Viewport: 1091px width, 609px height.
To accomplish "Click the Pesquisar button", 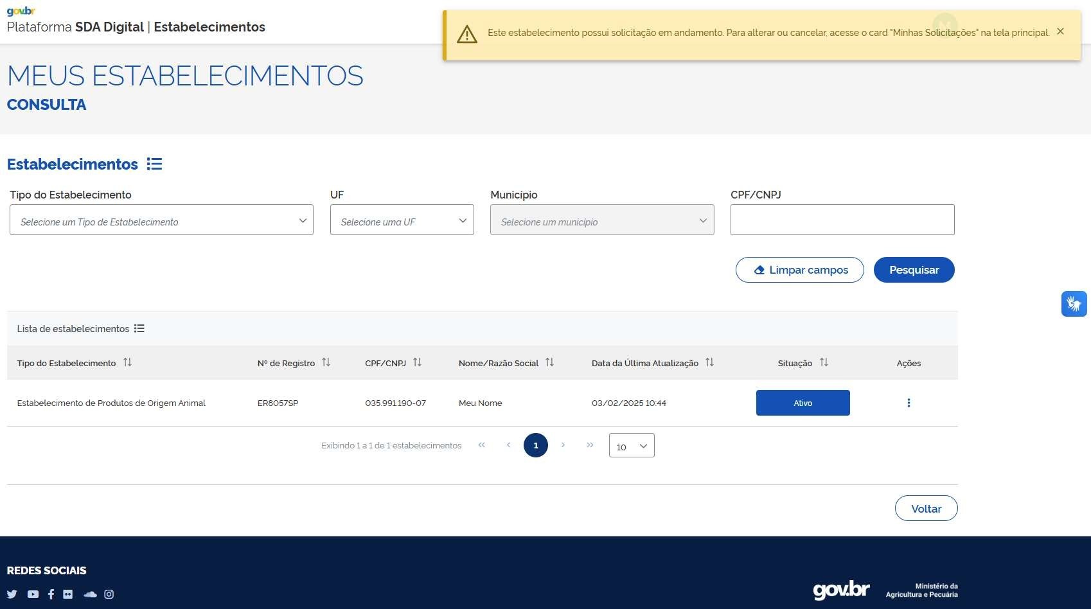I will (x=914, y=270).
